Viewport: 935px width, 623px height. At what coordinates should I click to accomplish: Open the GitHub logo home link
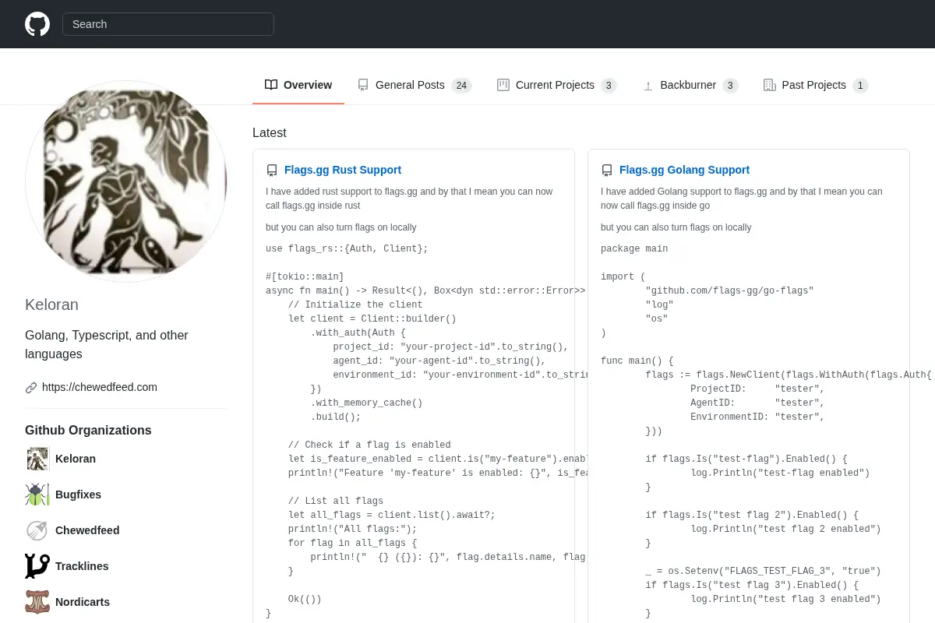coord(37,24)
